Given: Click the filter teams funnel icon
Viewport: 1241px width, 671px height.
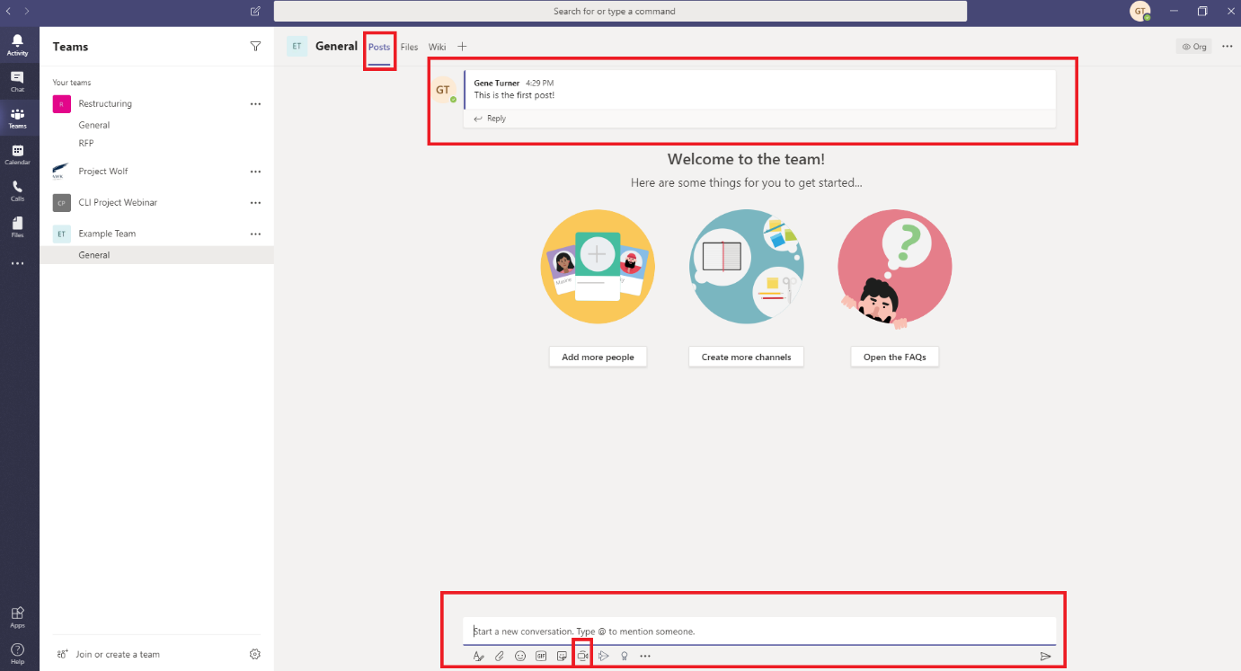Looking at the screenshot, I should tap(255, 47).
